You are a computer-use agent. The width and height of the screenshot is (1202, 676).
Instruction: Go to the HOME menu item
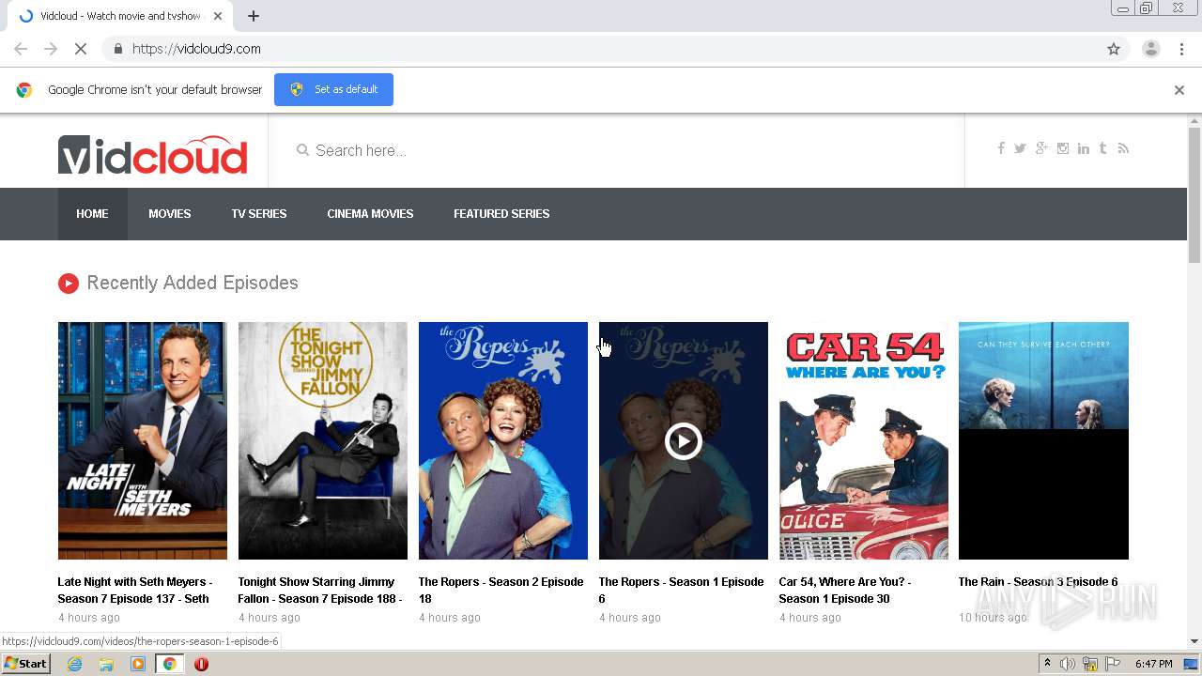coord(92,214)
